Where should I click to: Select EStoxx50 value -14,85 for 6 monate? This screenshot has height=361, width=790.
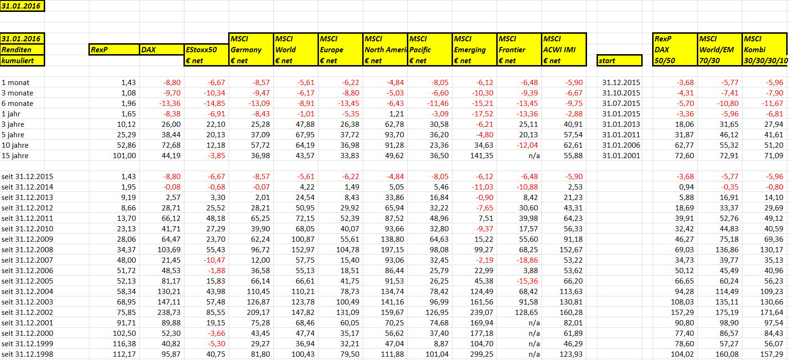click(214, 104)
